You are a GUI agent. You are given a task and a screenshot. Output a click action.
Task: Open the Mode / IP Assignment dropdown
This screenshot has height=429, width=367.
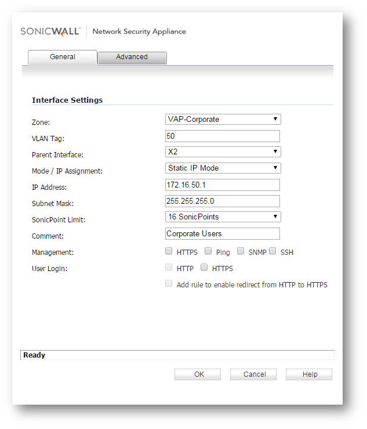click(x=223, y=168)
